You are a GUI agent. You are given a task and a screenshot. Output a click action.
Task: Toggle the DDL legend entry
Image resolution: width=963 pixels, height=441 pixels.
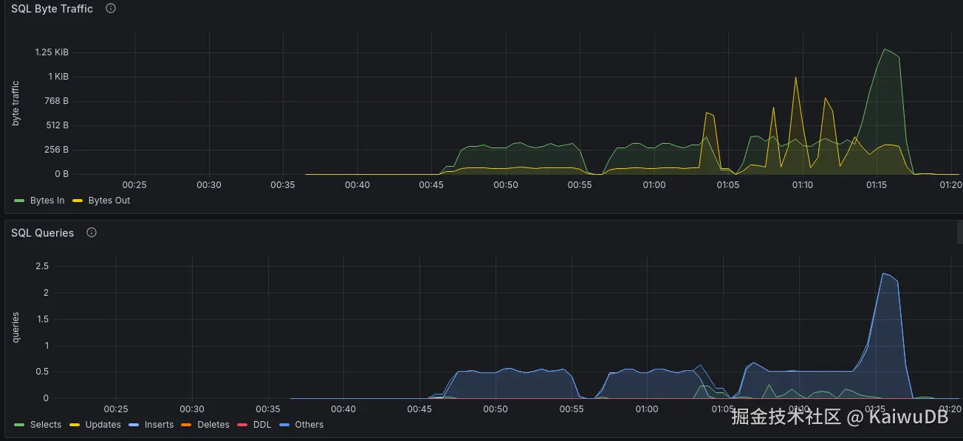262,425
